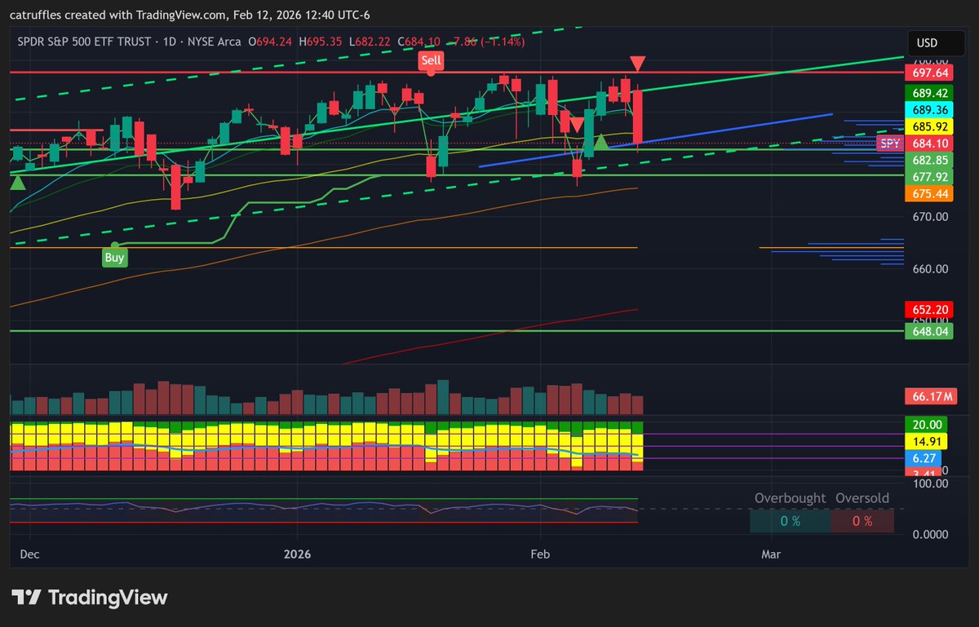Select the red Sell signal marker
Screen dimensions: 979x627
(431, 60)
